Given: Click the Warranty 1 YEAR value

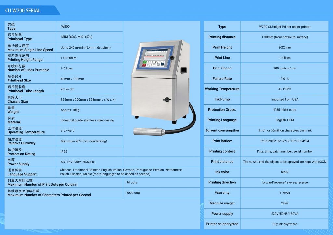Looking at the screenshot, I should [x=285, y=193].
